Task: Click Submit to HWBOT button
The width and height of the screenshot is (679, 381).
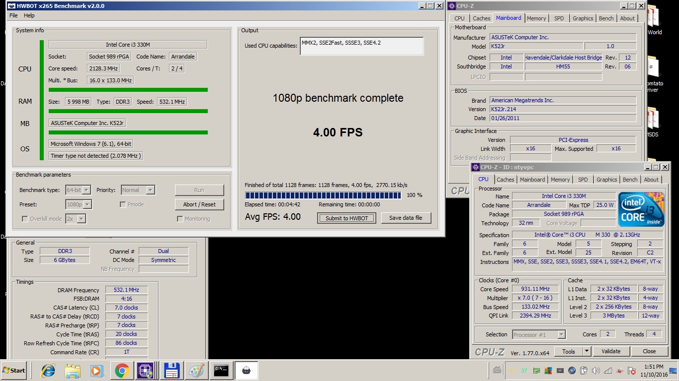Action: point(347,218)
